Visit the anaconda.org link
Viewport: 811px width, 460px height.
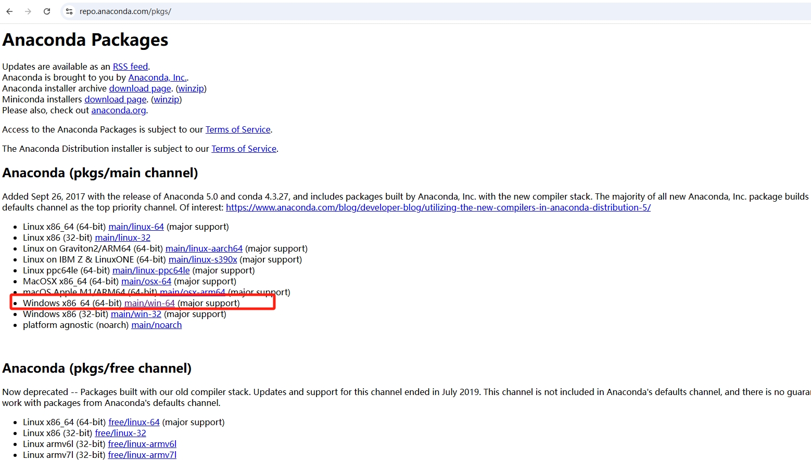pyautogui.click(x=119, y=110)
